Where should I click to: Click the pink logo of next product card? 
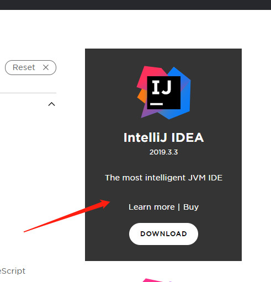click(x=156, y=280)
